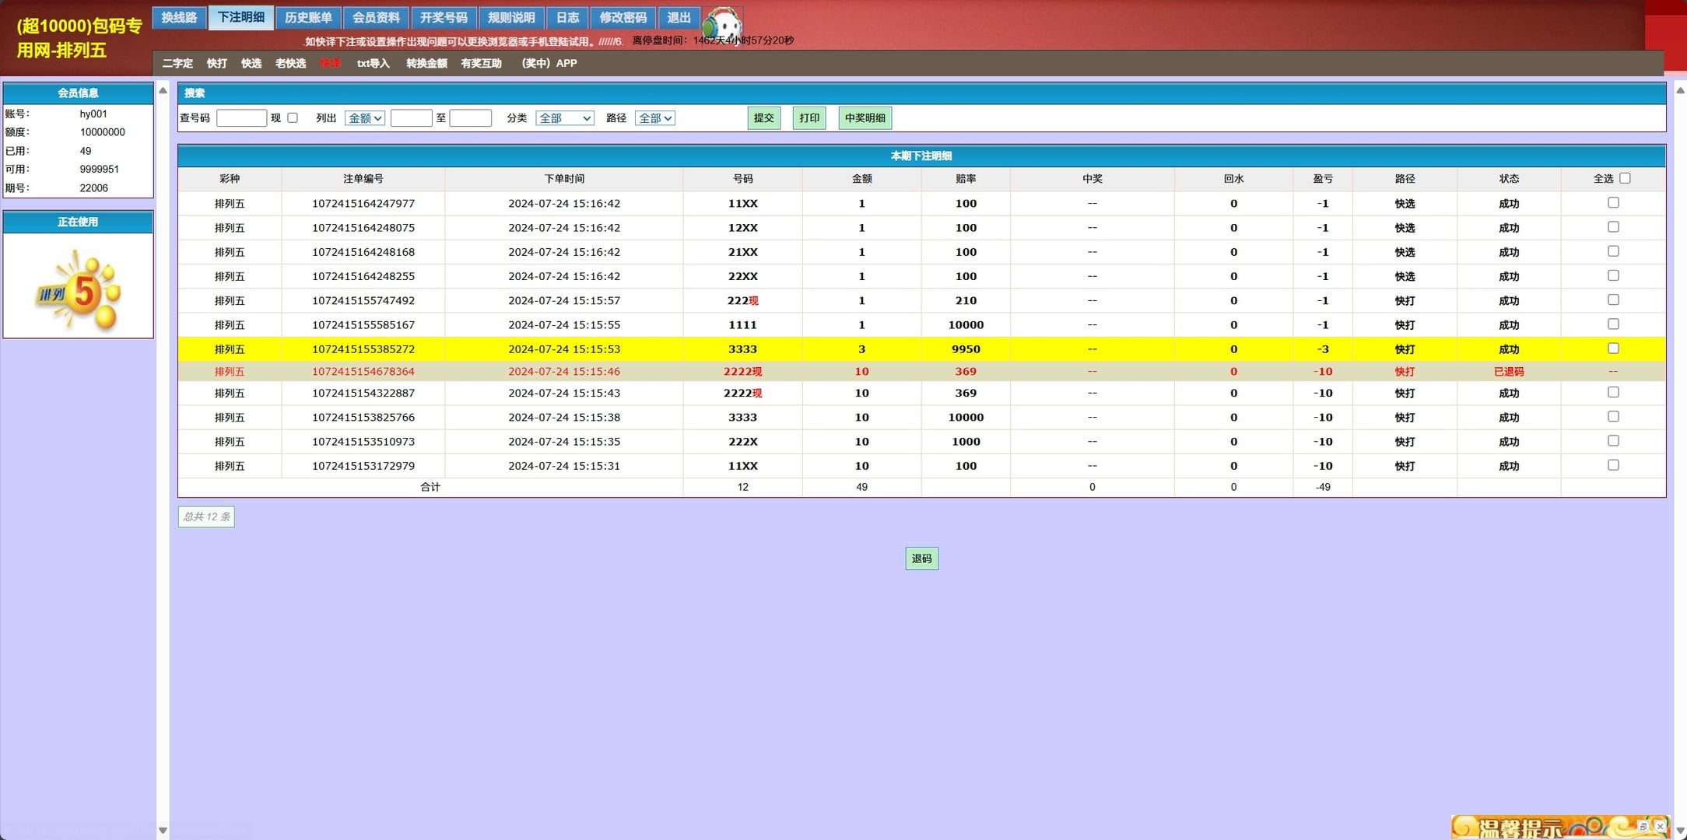Click the main page scroll-down arrow
This screenshot has height=840, width=1687.
coord(1679,830)
